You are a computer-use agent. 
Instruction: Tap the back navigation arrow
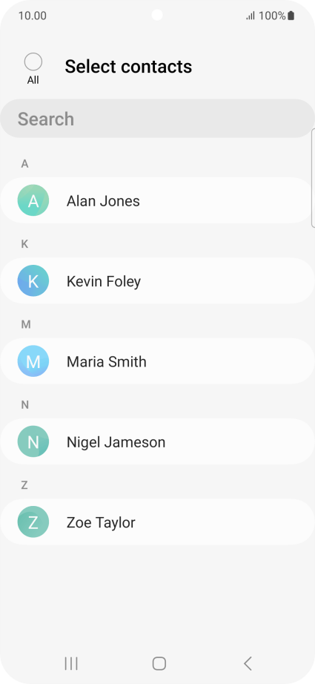point(248,663)
